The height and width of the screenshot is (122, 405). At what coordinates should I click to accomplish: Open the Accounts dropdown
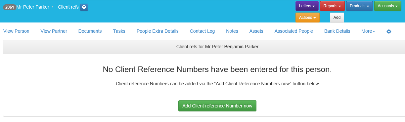(387, 6)
